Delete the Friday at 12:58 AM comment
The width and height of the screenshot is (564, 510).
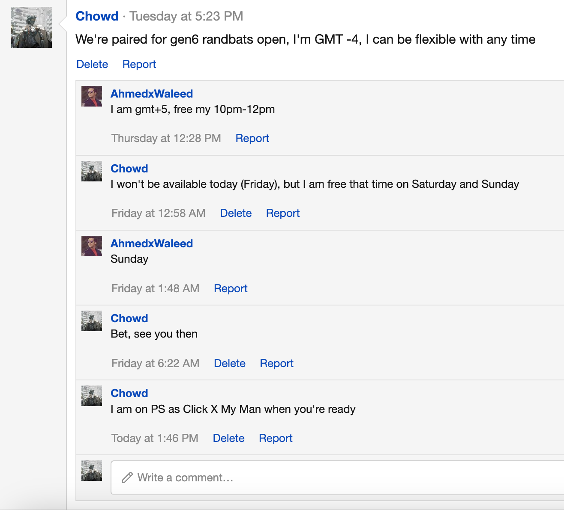tap(236, 213)
